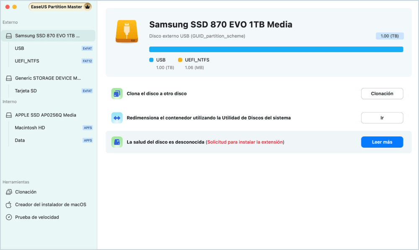Click the Leer más button
This screenshot has height=250, width=419.
[382, 142]
